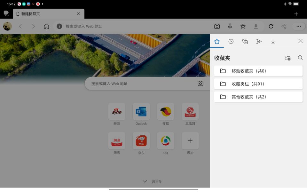The height and width of the screenshot is (192, 307).
Task: Open downloads from the toolbar download icon
Action: coord(256,26)
